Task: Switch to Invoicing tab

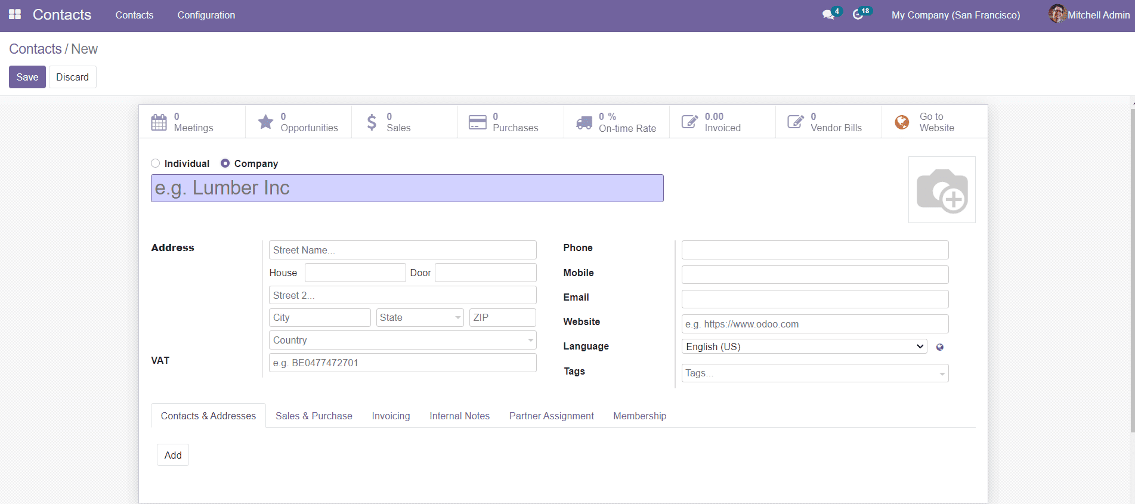Action: (391, 416)
